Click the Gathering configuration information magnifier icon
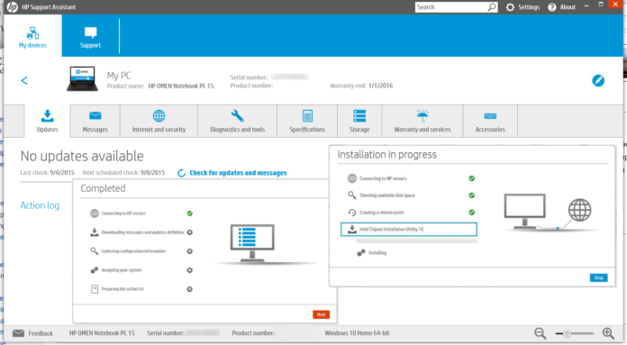 [95, 251]
